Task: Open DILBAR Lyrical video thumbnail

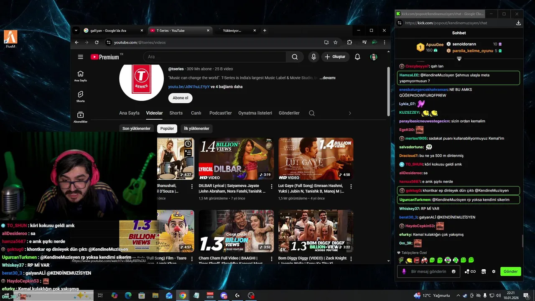Action: [236, 159]
